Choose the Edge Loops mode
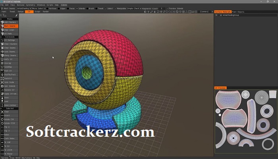The width and height of the screenshot is (278, 159). pyautogui.click(x=9, y=30)
